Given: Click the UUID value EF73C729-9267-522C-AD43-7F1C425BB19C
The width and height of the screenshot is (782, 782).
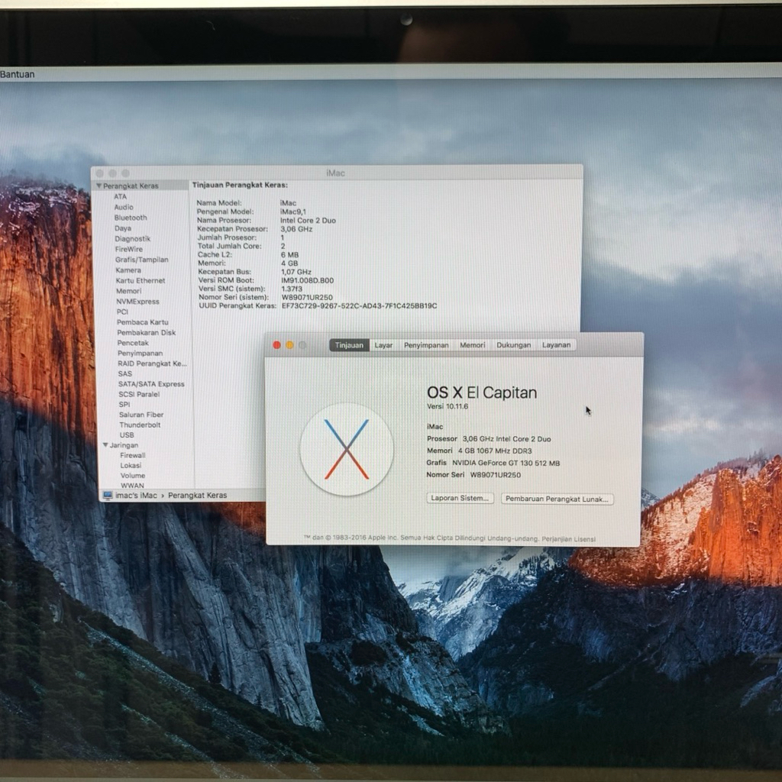Looking at the screenshot, I should [360, 305].
